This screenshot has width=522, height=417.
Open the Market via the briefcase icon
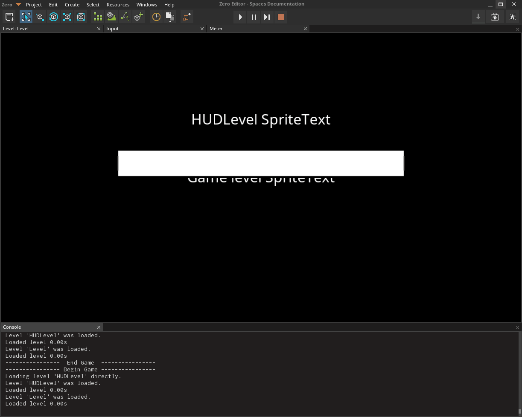tap(495, 17)
